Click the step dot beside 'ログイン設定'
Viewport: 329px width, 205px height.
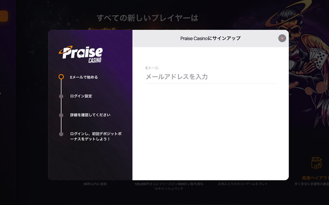[61, 96]
